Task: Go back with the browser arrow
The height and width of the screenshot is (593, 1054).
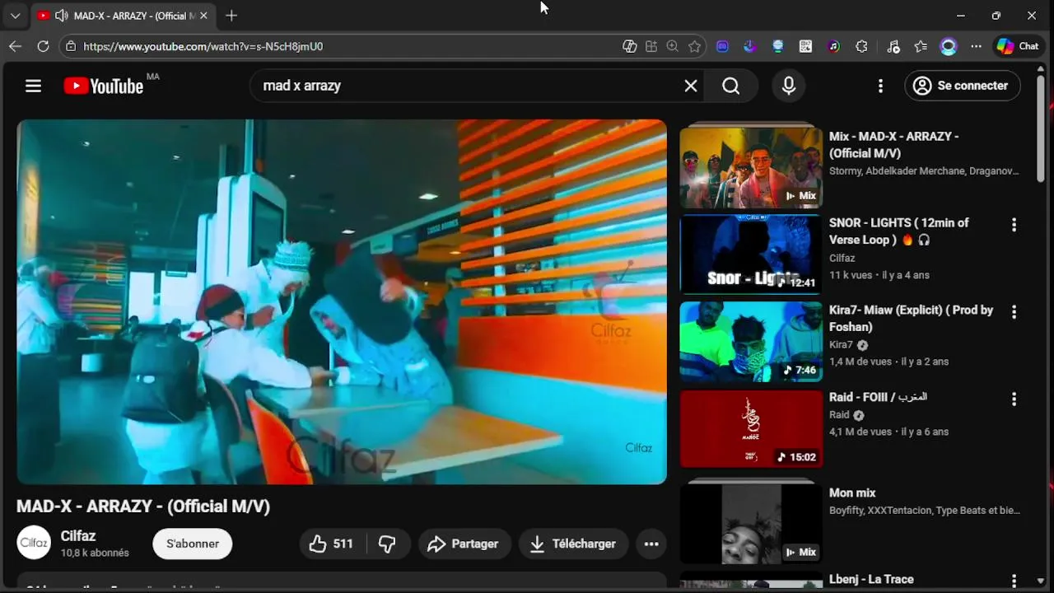Action: click(x=15, y=46)
